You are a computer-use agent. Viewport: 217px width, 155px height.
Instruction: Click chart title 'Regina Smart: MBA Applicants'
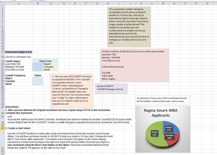click(x=161, y=113)
